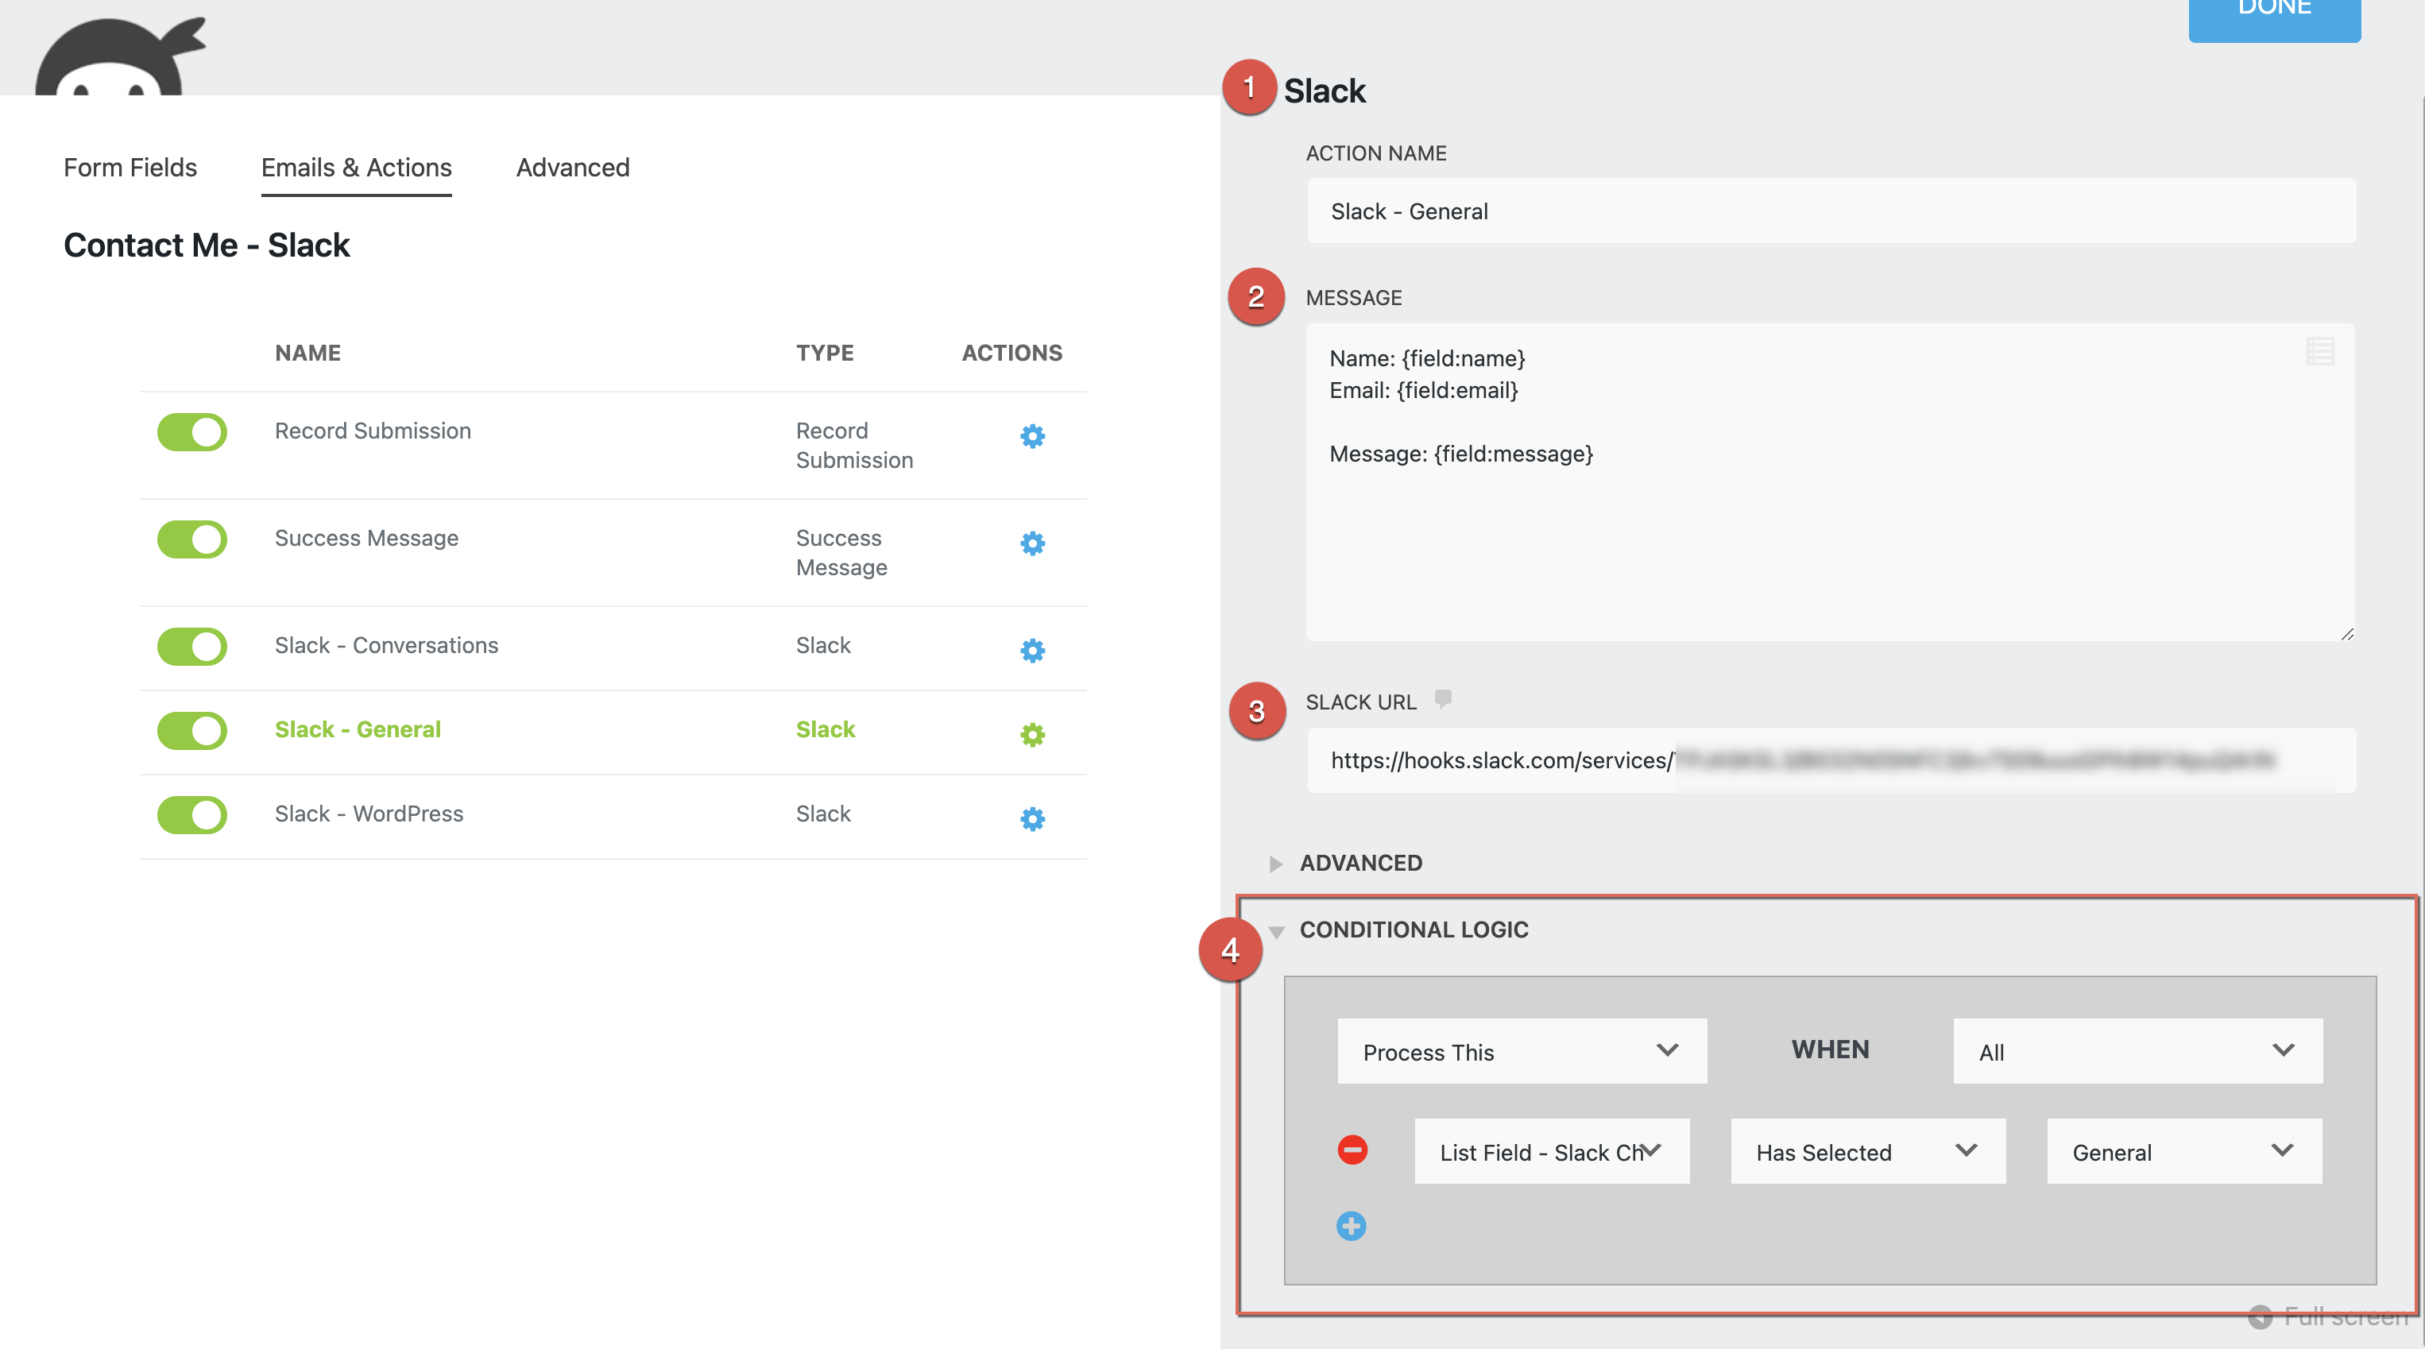Expand the Advanced section
This screenshot has width=2425, height=1349.
pos(1360,862)
